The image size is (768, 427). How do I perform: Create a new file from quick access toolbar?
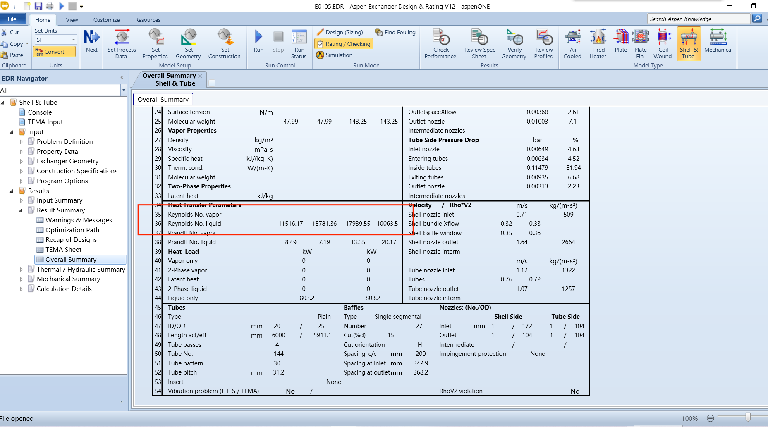[x=27, y=6]
